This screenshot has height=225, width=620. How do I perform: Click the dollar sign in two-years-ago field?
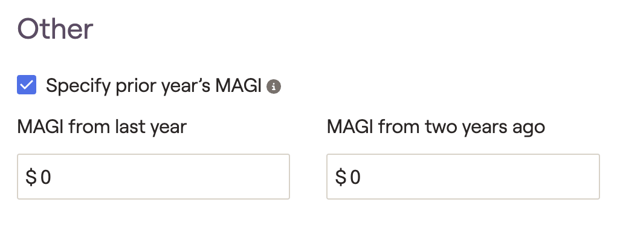[x=340, y=177]
